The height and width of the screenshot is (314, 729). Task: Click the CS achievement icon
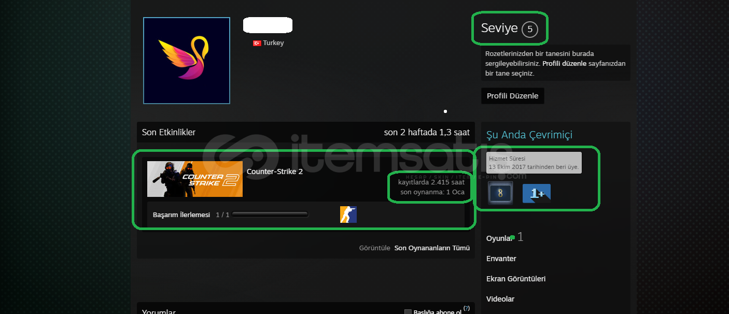pyautogui.click(x=348, y=215)
